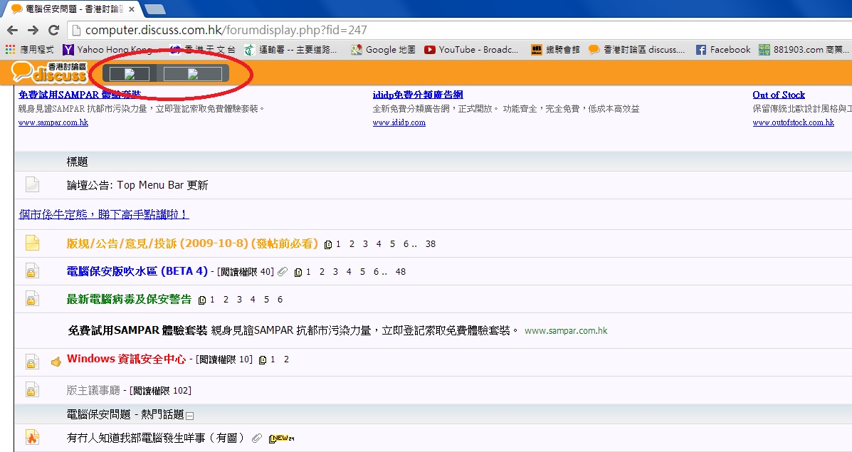Open Yahoo Hong Kong bookmark
The height and width of the screenshot is (452, 852).
107,49
